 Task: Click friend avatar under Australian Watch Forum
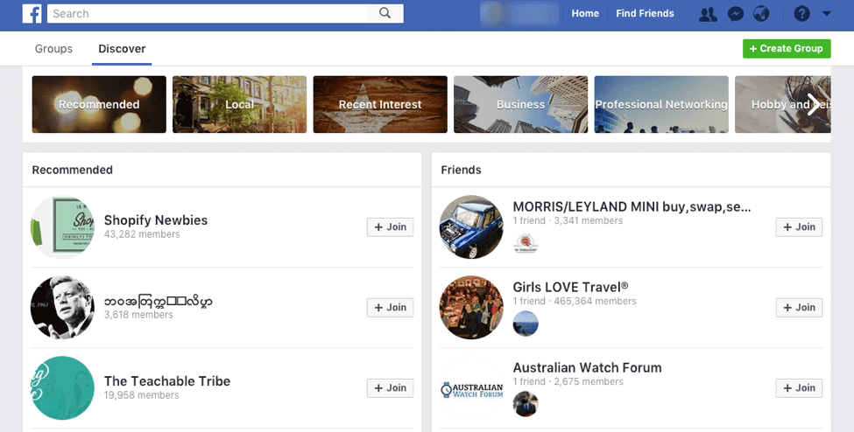[x=526, y=404]
